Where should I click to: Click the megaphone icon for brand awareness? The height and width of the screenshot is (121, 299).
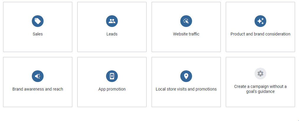(38, 76)
